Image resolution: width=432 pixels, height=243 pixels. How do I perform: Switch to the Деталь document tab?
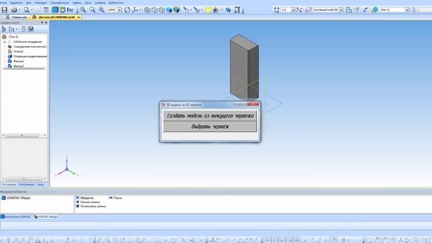57,17
